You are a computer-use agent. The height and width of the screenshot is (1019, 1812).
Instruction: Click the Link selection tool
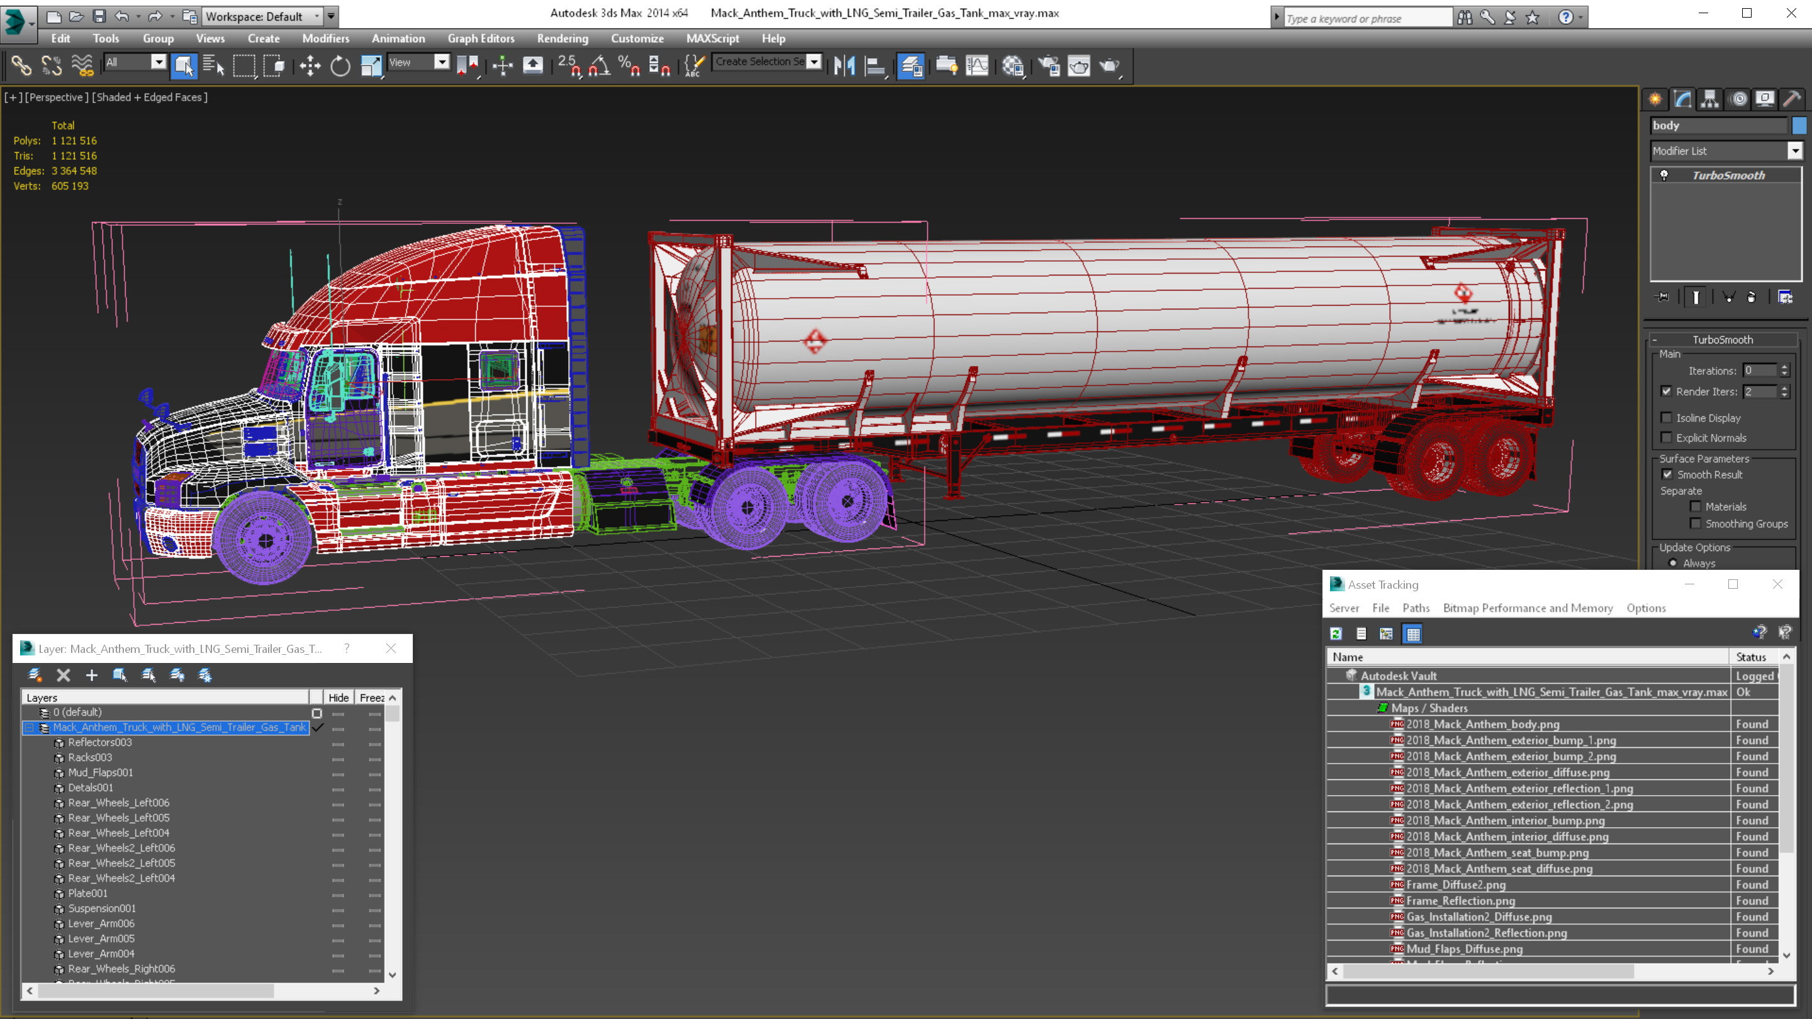pyautogui.click(x=21, y=66)
